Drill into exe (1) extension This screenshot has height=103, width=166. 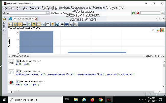pyautogui.click(x=26, y=64)
